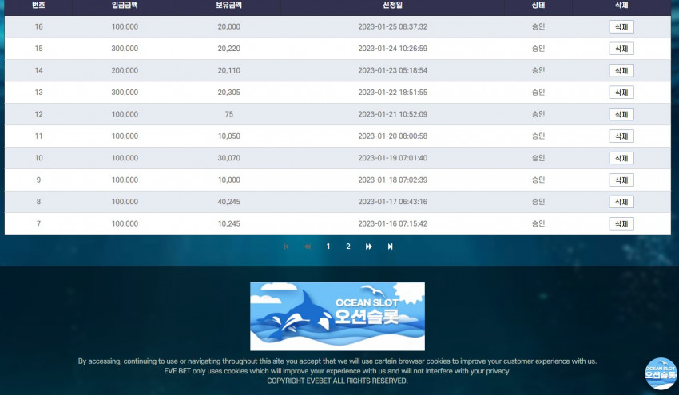
Task: Go to first page icon
Action: pyautogui.click(x=286, y=247)
